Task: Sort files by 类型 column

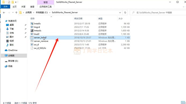Action: coord(100,18)
